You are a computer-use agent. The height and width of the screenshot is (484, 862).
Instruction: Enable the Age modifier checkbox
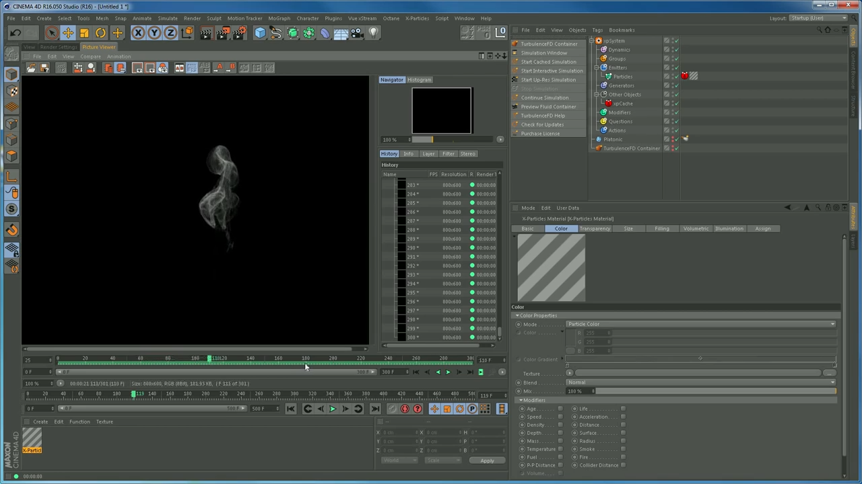(x=560, y=409)
